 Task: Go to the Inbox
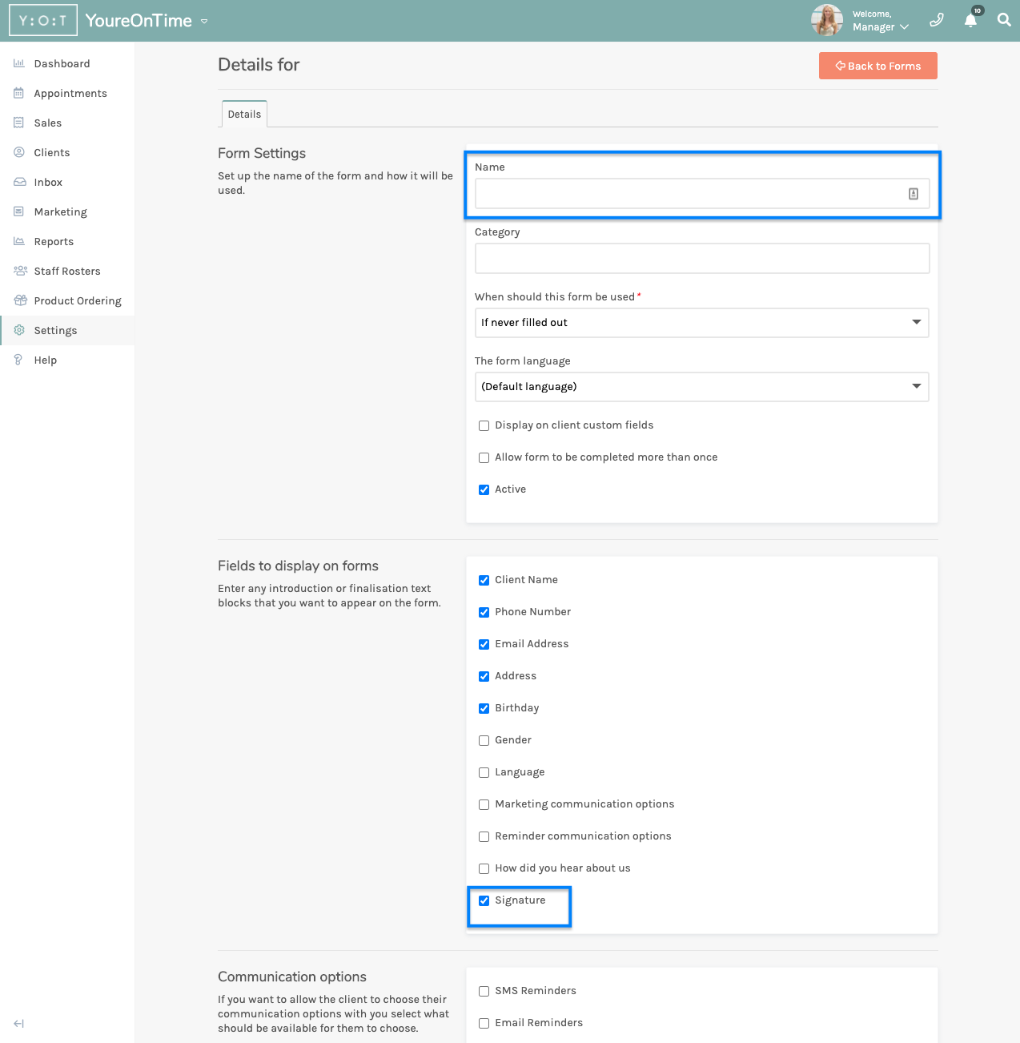click(x=48, y=182)
